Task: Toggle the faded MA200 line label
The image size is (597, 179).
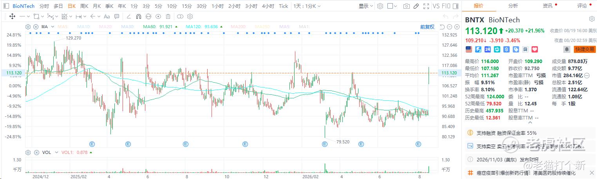Action: [238, 27]
